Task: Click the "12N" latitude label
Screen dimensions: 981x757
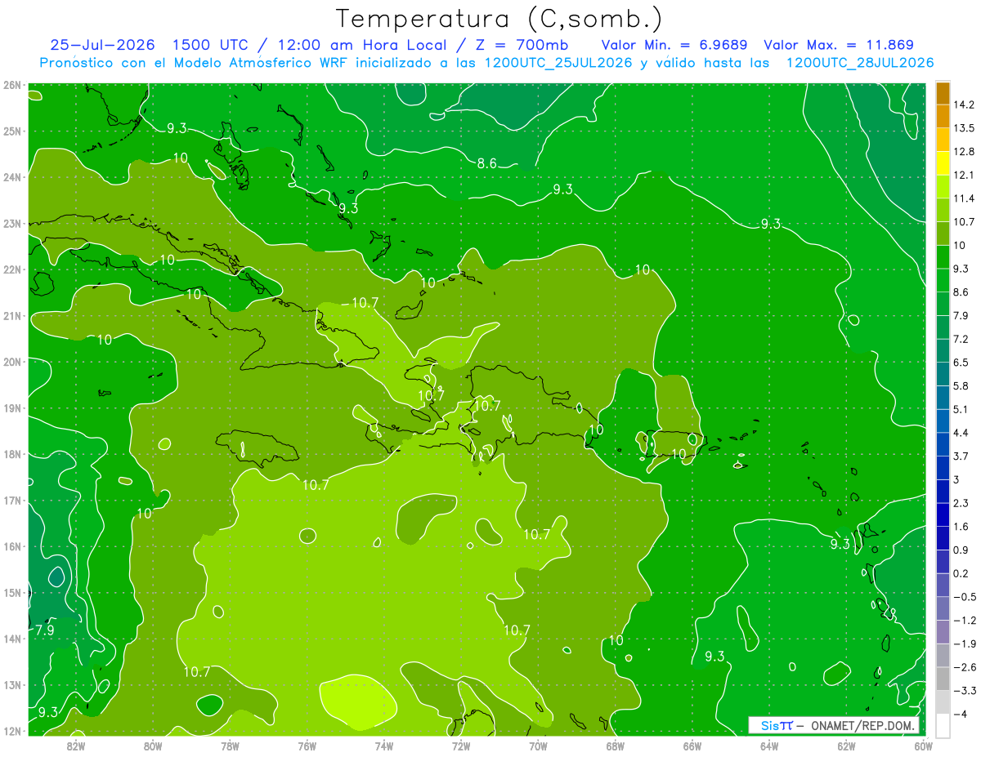Action: [x=11, y=731]
